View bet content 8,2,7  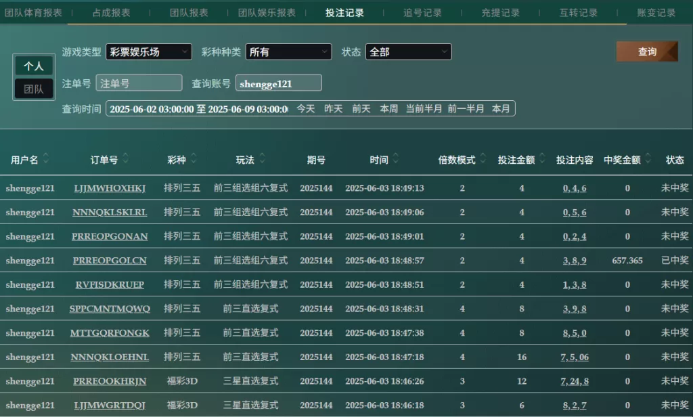575,405
